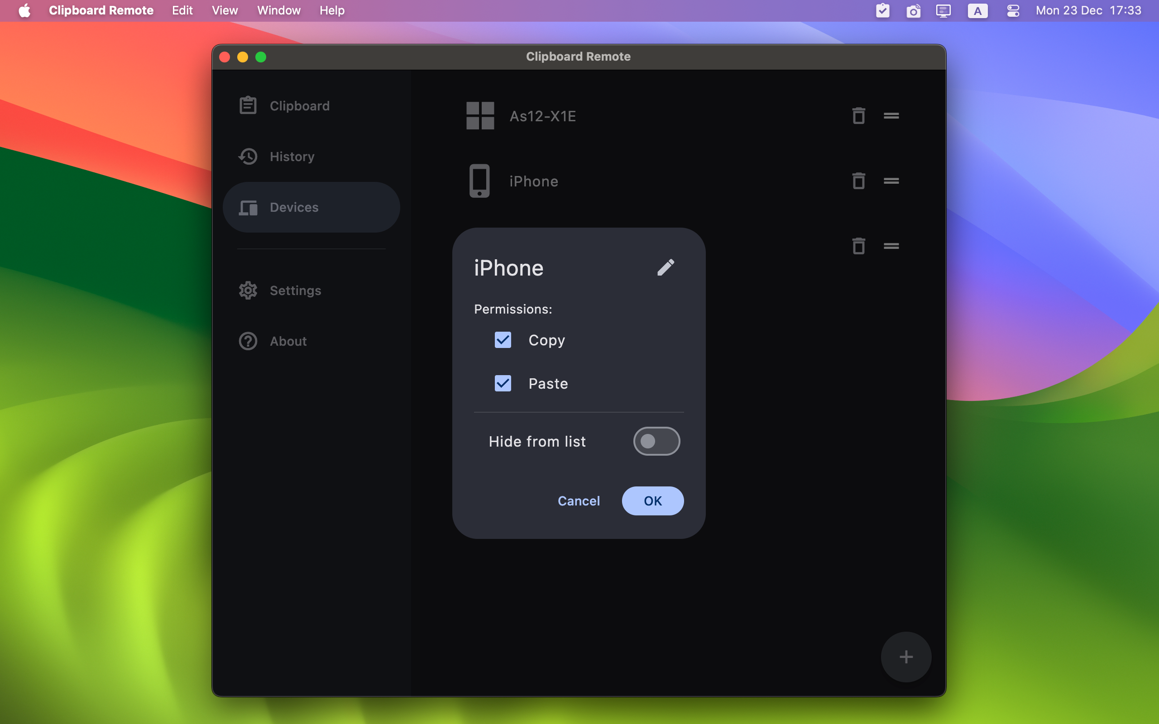Confirm the dialog with OK
This screenshot has width=1159, height=724.
pyautogui.click(x=653, y=501)
